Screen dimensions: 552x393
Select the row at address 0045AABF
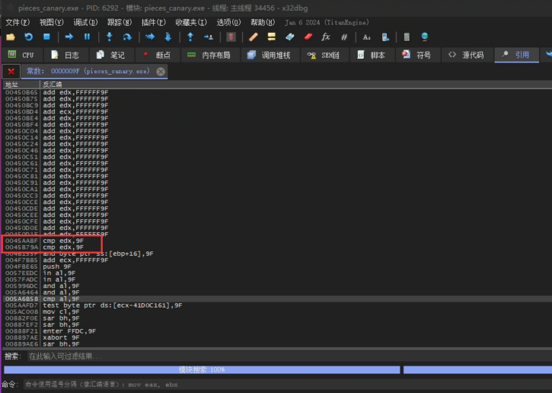click(x=72, y=241)
